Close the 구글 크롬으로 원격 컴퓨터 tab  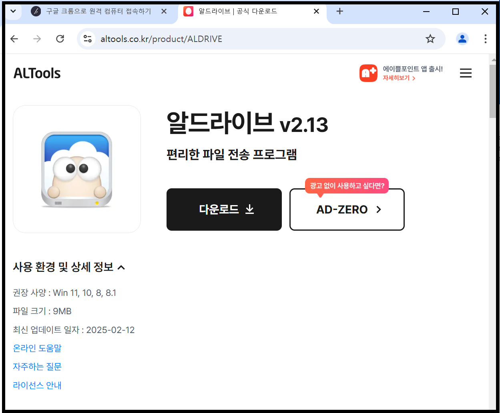[164, 11]
